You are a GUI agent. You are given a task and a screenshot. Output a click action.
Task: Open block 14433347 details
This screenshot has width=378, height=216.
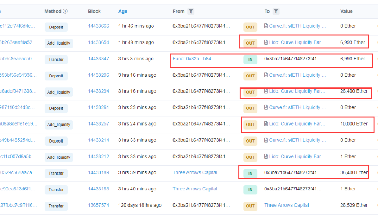pos(98,59)
